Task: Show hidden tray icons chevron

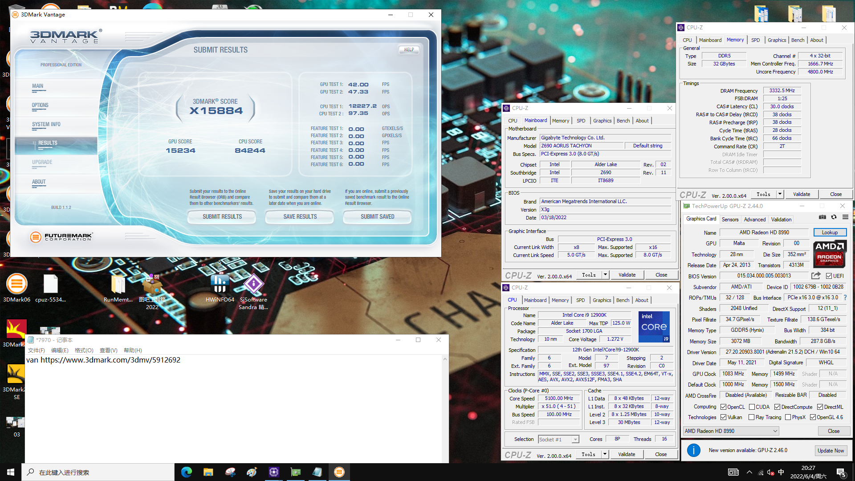Action: point(749,472)
